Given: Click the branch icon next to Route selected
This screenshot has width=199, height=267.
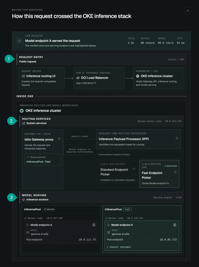Looking at the screenshot, I should (x=28, y=157).
